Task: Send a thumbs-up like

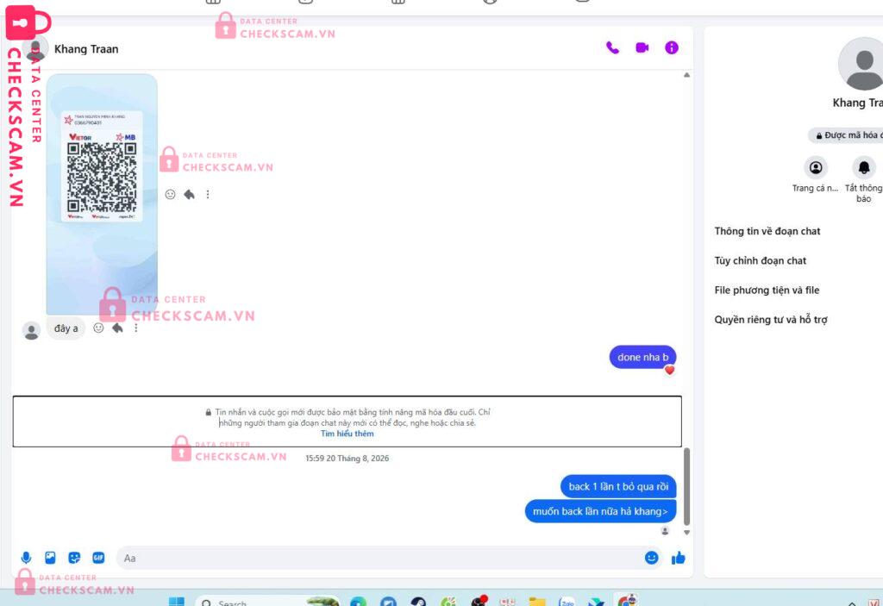Action: click(x=678, y=558)
